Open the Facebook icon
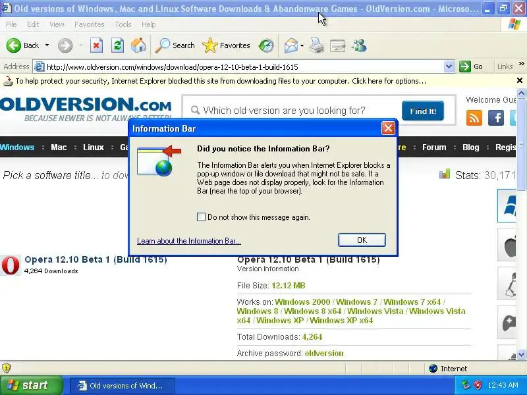527x395 pixels. coord(496,118)
